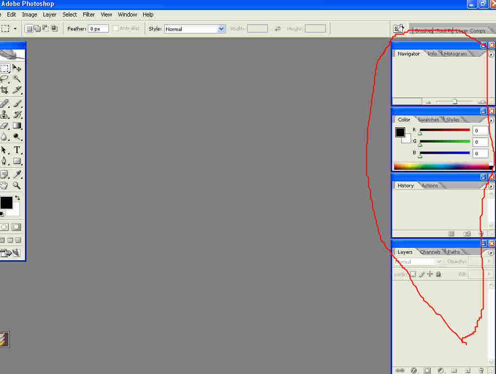
Task: Select the Move tool
Action: pyautogui.click(x=17, y=68)
